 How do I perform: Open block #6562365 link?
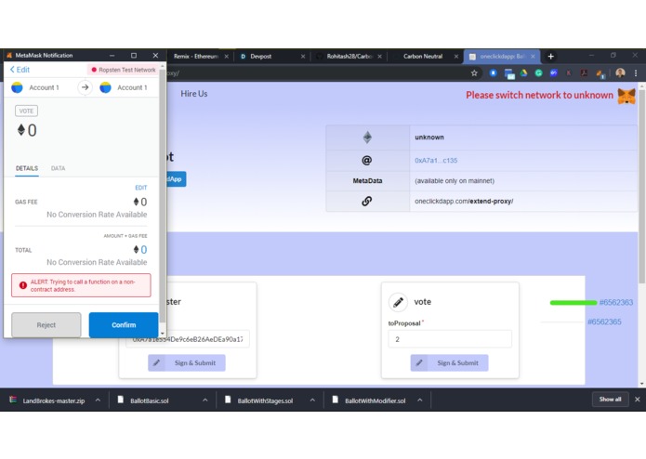coord(604,321)
